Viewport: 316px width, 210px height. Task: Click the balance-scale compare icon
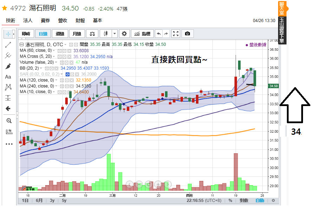[x=92, y=34]
